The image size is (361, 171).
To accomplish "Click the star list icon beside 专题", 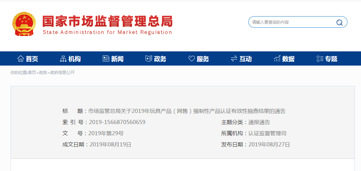I will tap(320, 59).
